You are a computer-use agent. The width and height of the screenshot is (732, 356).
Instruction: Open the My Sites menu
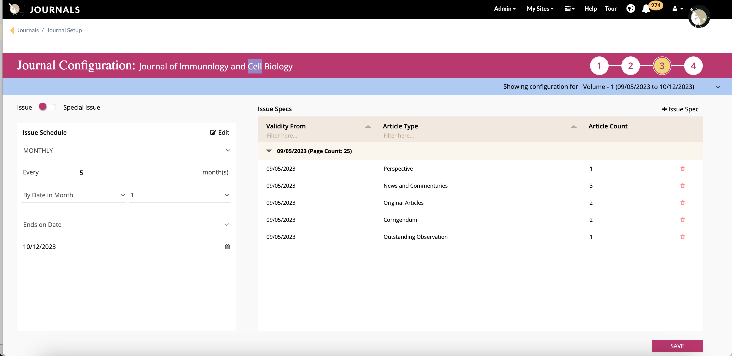(540, 9)
